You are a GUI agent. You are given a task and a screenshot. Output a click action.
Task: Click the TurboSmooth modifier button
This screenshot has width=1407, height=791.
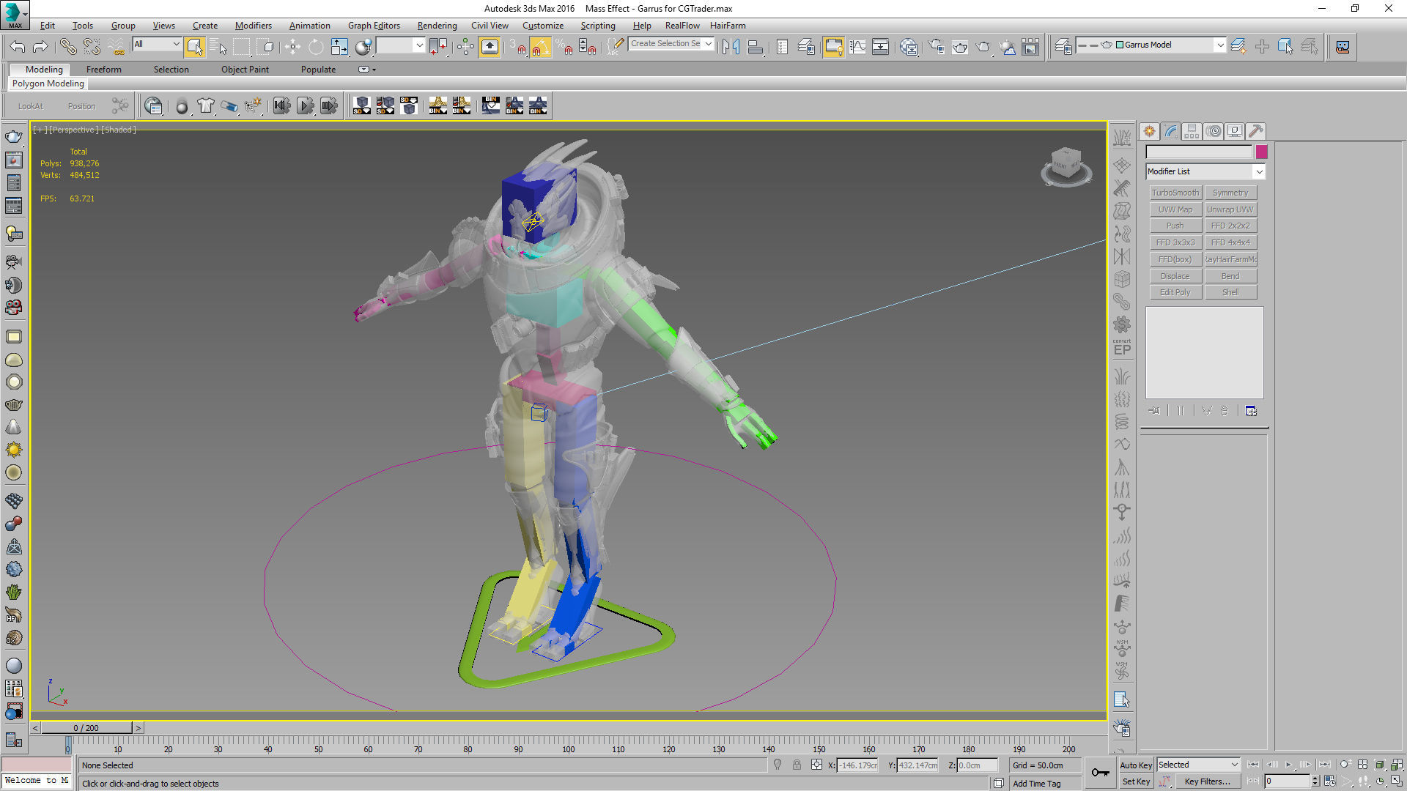1175,193
